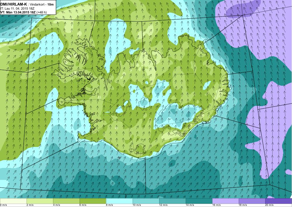Click the olive green 6–8 m/s legend swatch
292x207 pixels.
[x=93, y=201]
